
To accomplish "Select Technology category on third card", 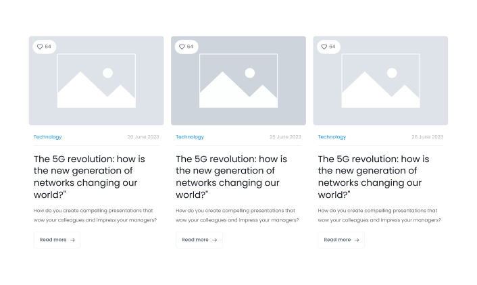I will pos(332,137).
